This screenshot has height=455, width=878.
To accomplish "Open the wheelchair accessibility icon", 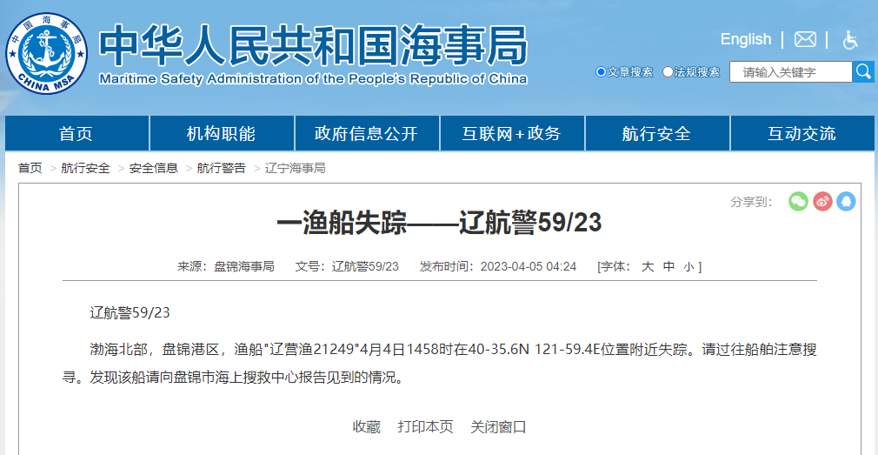I will (x=850, y=40).
